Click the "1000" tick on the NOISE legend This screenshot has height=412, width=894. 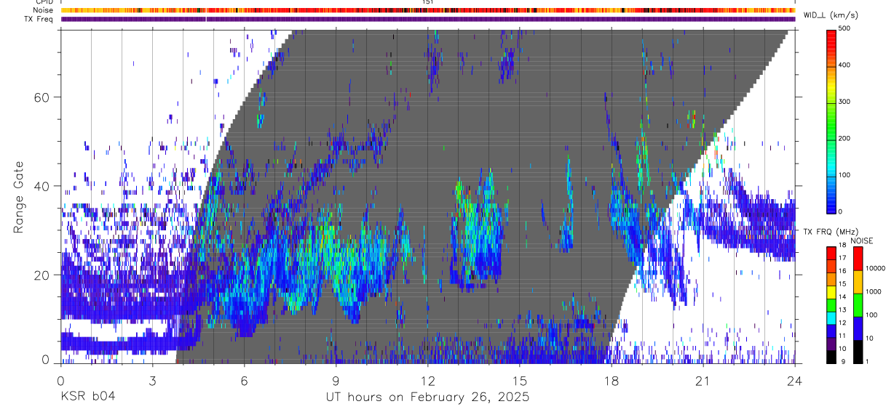[874, 292]
